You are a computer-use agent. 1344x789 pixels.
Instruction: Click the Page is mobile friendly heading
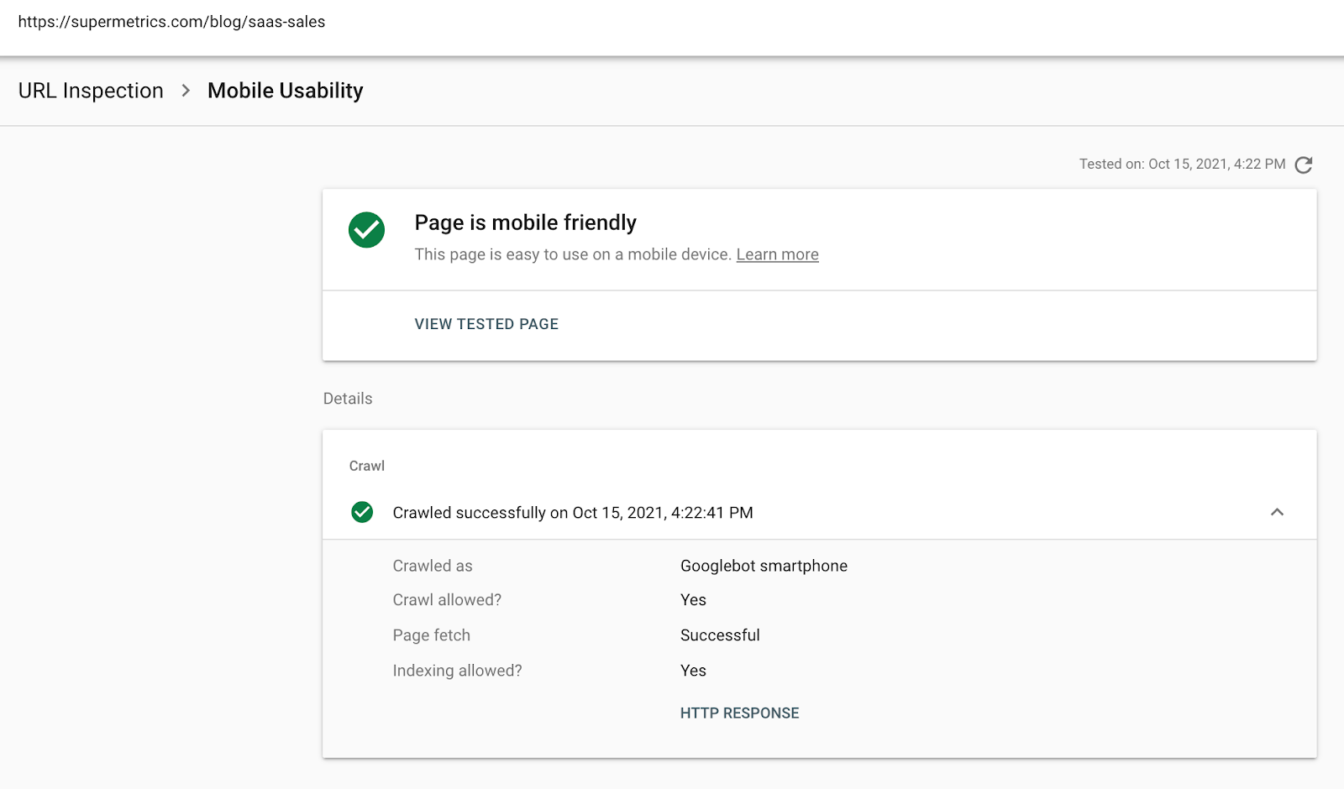click(x=525, y=222)
